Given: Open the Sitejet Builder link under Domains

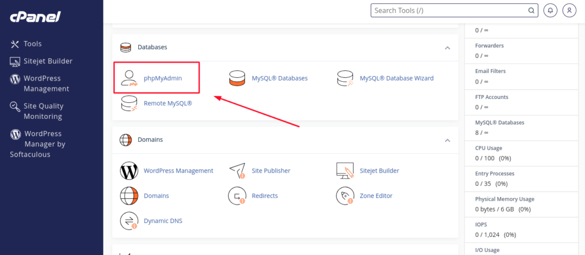Looking at the screenshot, I should (379, 170).
